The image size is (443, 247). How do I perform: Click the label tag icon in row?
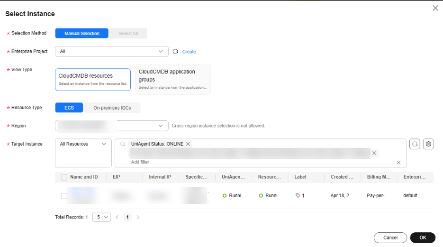point(298,195)
